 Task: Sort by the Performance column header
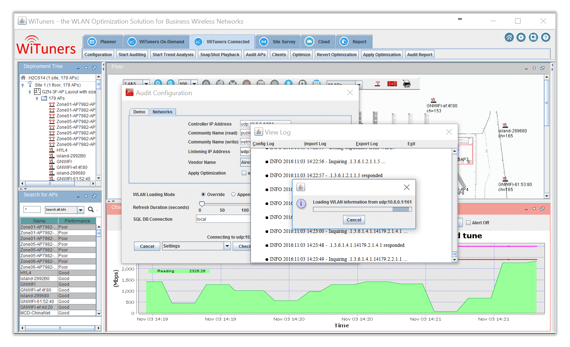tap(77, 221)
